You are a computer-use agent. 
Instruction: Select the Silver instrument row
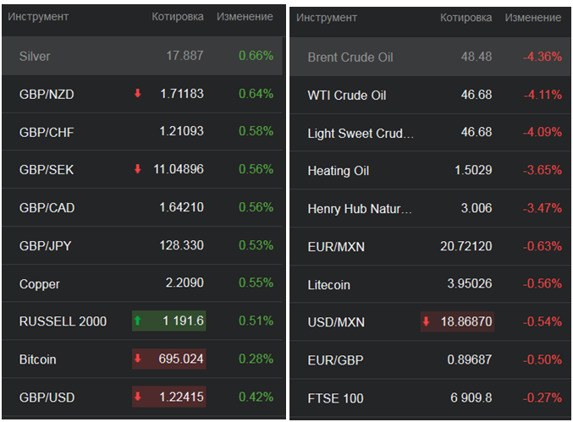[35, 56]
